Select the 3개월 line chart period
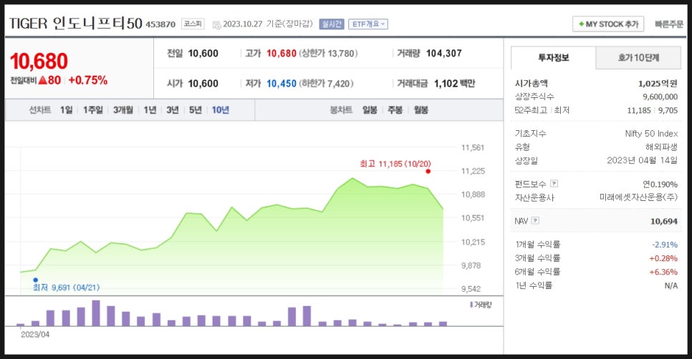This screenshot has width=692, height=359. pyautogui.click(x=122, y=109)
